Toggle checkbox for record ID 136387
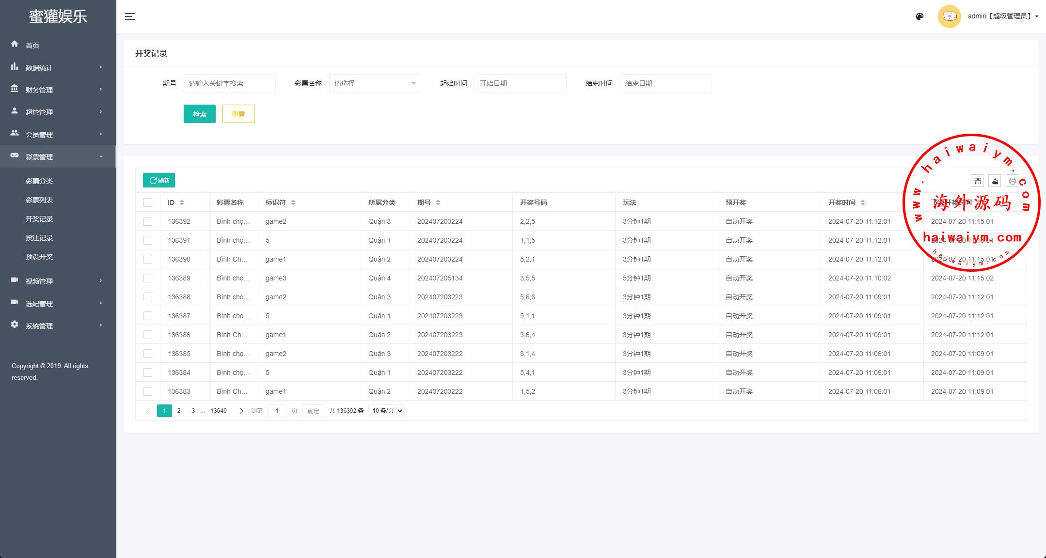The width and height of the screenshot is (1046, 558). pos(147,315)
